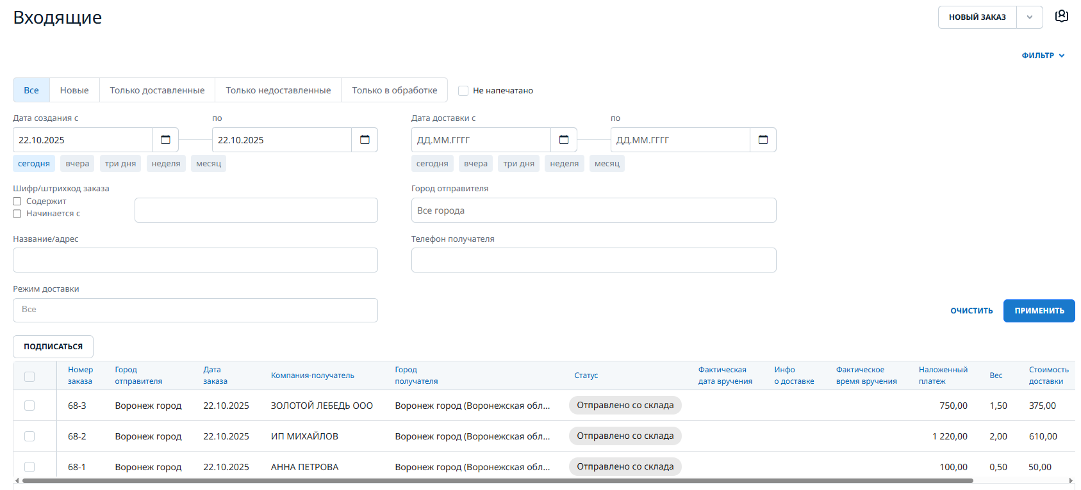Switch to the 'Только в обработке' tab

(394, 90)
